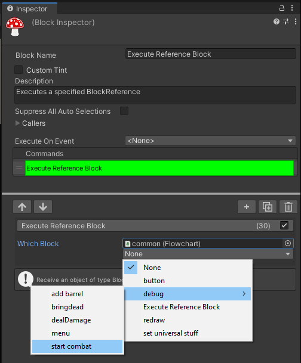The height and width of the screenshot is (363, 301).
Task: Pick dealDamage from the debug submenu
Action: [x=77, y=320]
